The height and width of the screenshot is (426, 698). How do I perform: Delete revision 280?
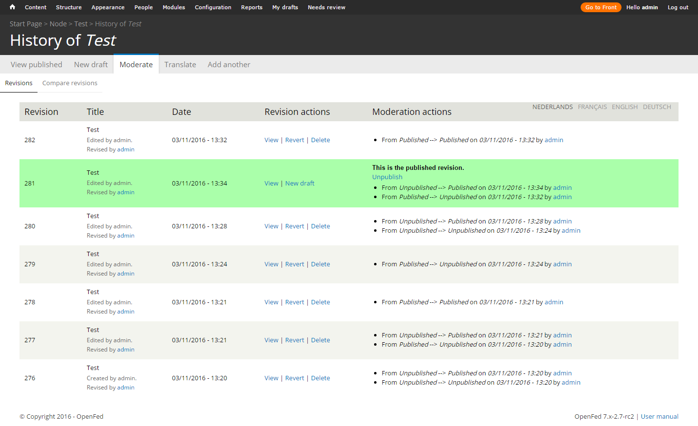[321, 226]
